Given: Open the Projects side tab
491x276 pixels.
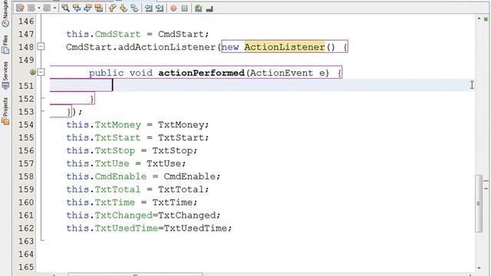Looking at the screenshot, I should click(x=5, y=111).
